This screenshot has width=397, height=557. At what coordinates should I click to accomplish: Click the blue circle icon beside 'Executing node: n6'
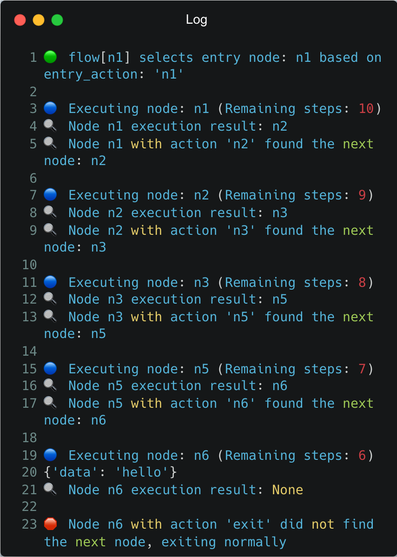click(50, 455)
